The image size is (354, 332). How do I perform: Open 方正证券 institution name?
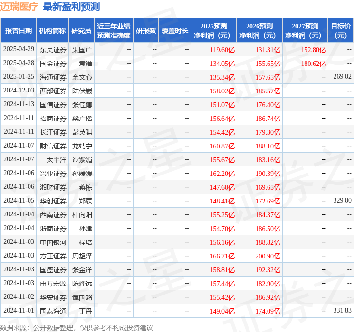tap(53, 256)
